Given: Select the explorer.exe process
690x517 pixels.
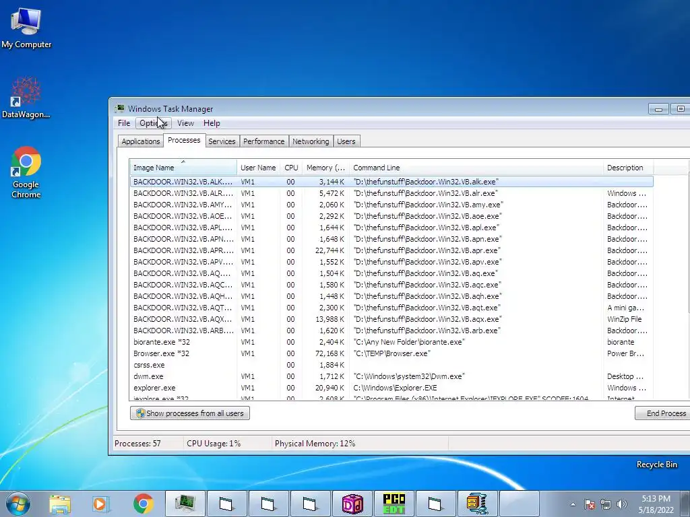Looking at the screenshot, I should pos(391,387).
